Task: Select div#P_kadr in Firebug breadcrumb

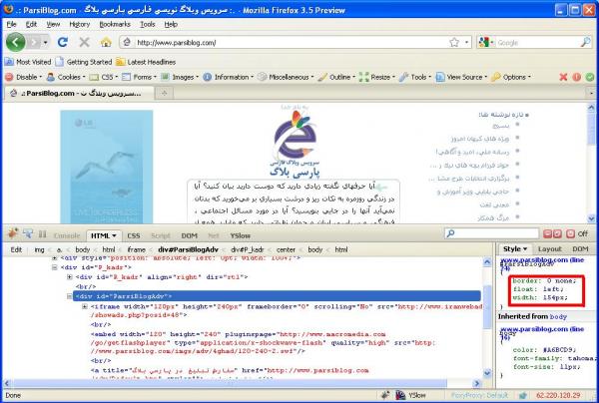Action: tap(248, 249)
